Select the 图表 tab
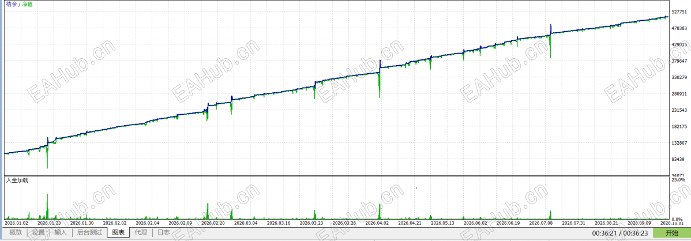This screenshot has height=241, width=691. pyautogui.click(x=118, y=232)
